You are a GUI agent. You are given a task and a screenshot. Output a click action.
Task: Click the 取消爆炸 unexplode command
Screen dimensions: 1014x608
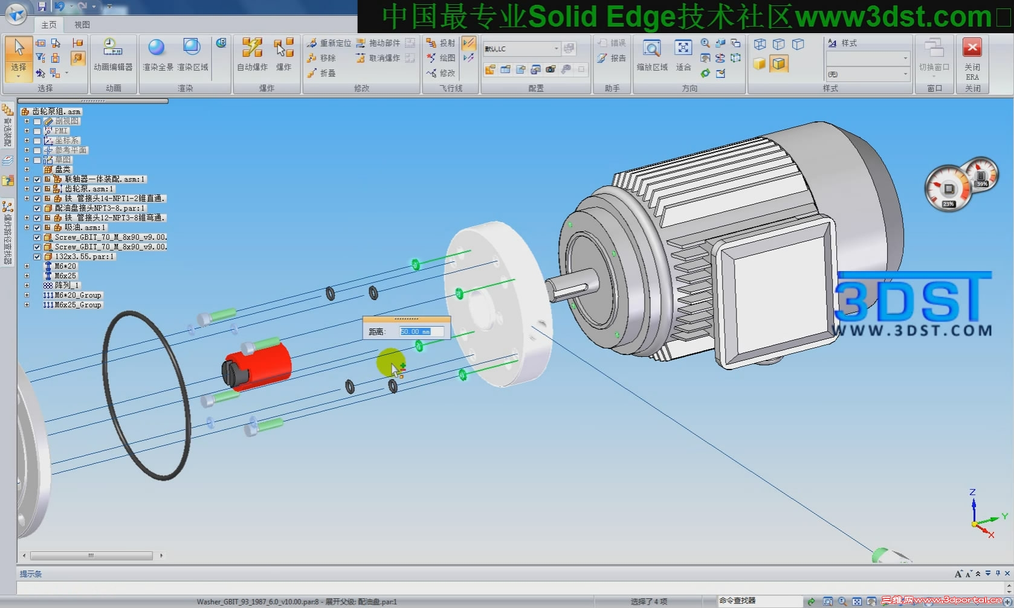pyautogui.click(x=378, y=58)
